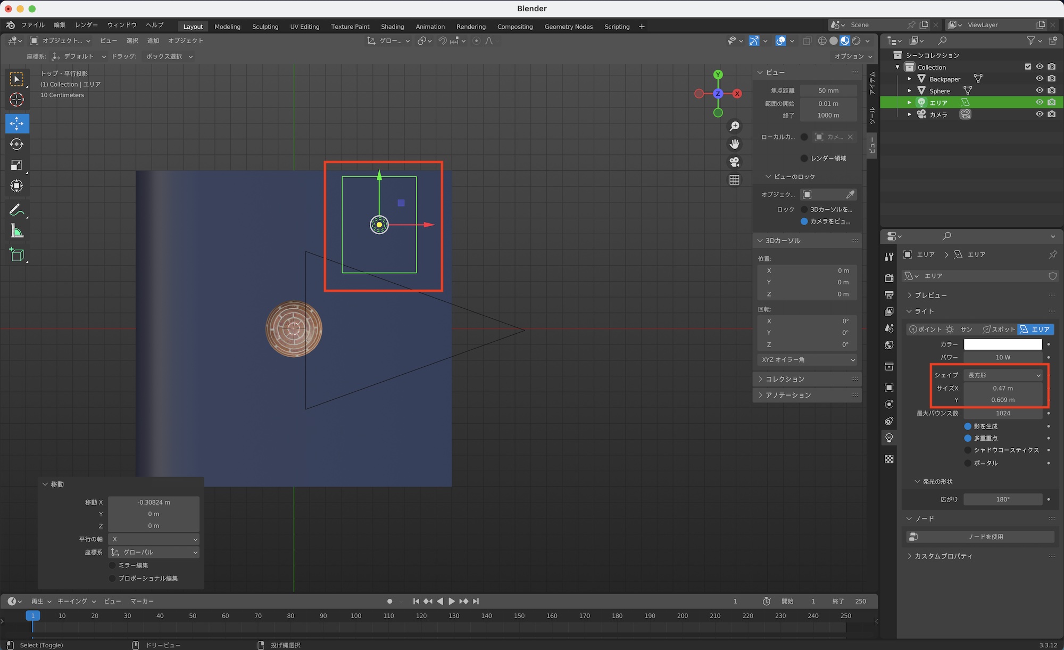1064x650 pixels.
Task: Hide the Sphere object in viewport
Action: click(1039, 90)
